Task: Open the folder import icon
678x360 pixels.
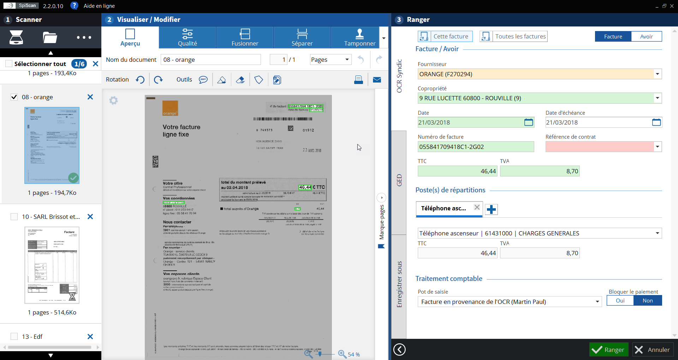Action: pyautogui.click(x=50, y=37)
